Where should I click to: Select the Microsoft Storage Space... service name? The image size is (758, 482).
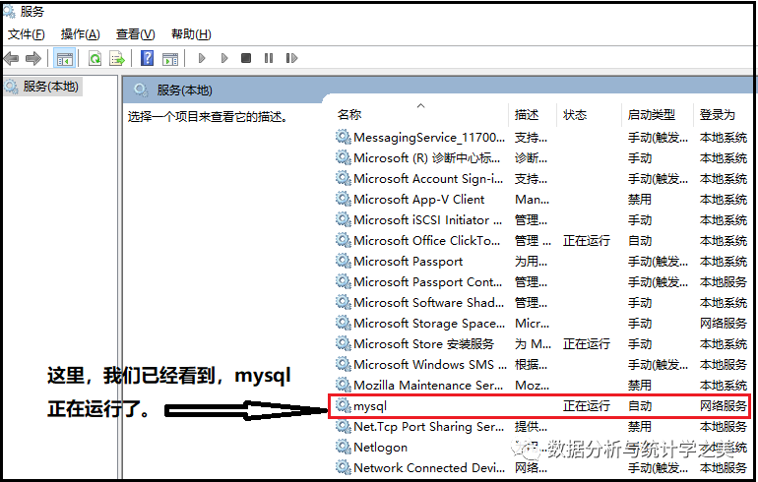429,323
